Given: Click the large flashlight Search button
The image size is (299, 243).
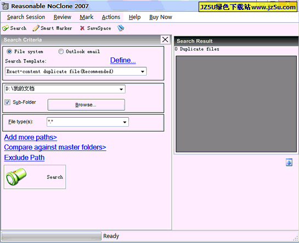Looking at the screenshot, I should 35,177.
